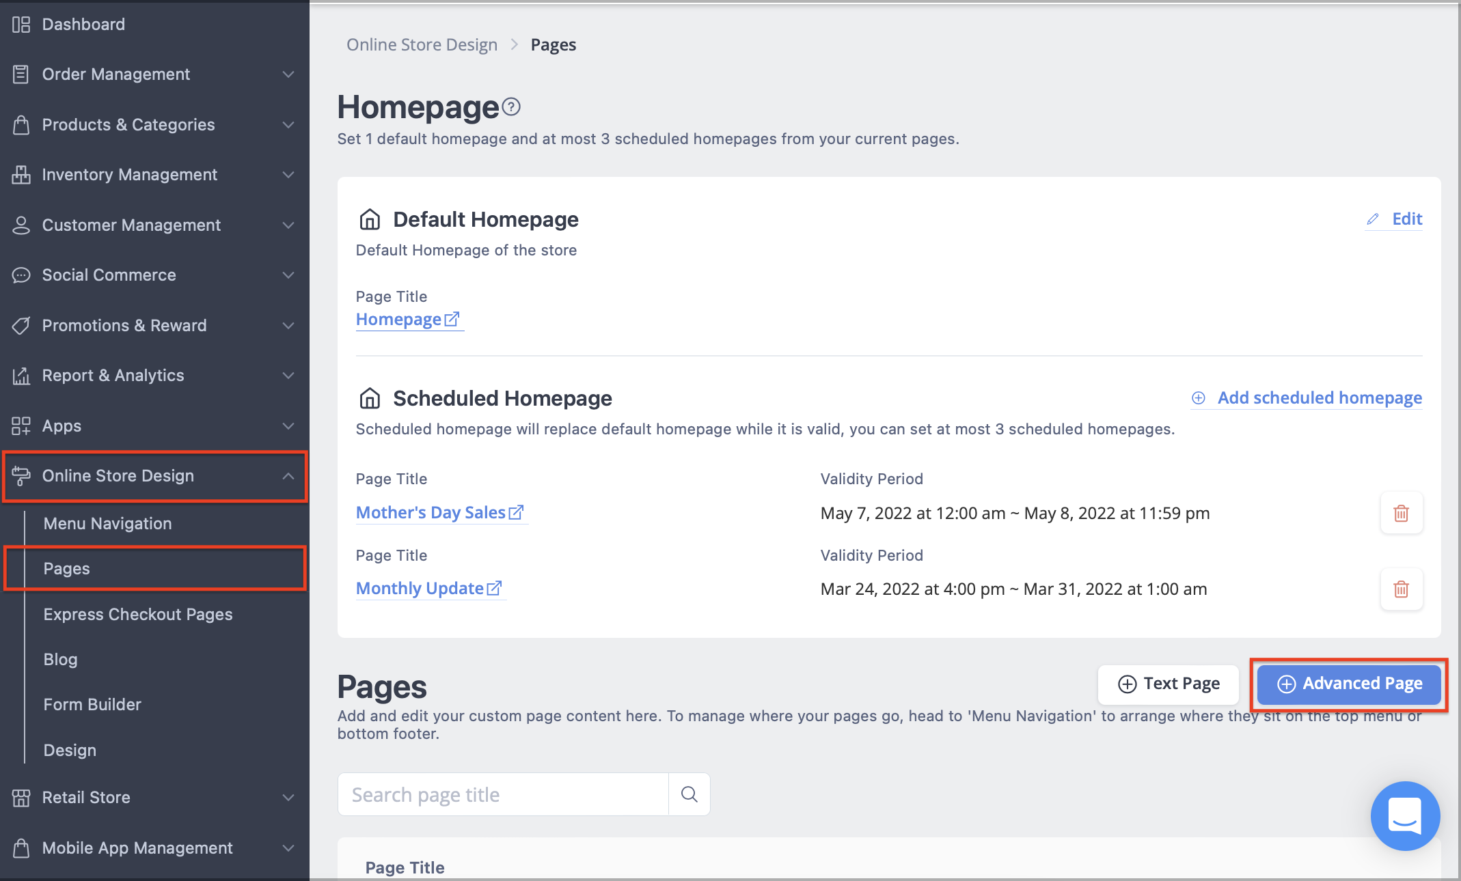Open the help tooltip beside Homepage heading
Screen dimensions: 1461x881
click(x=510, y=105)
